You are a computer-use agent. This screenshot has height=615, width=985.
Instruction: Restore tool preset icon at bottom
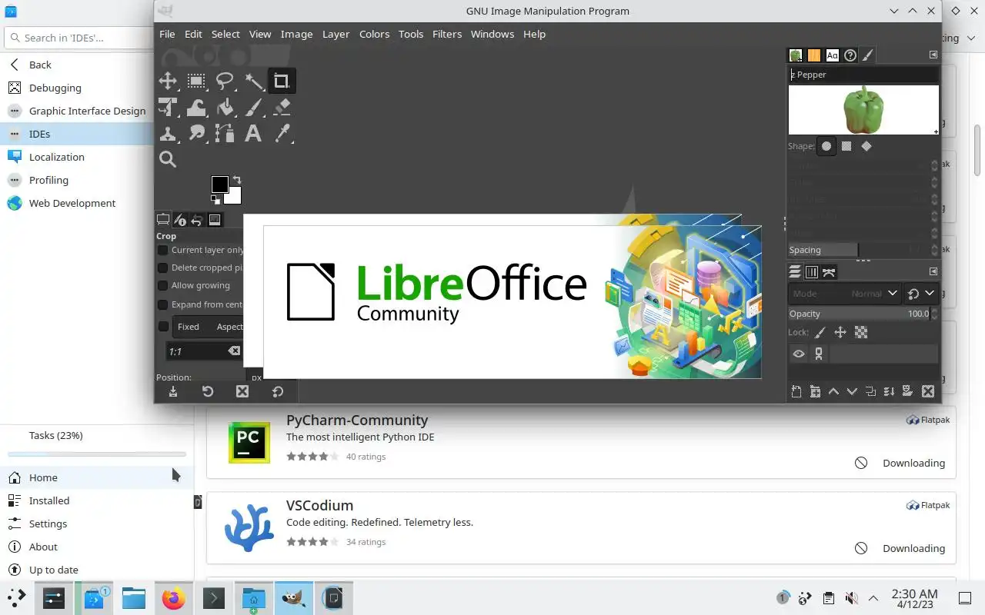[x=208, y=391]
